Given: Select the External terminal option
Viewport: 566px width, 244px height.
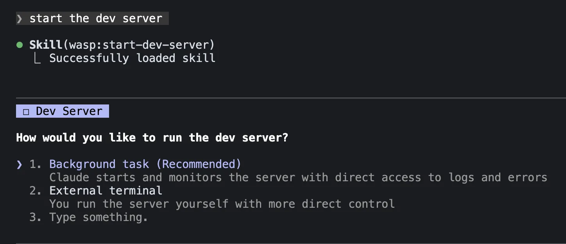Looking at the screenshot, I should pyautogui.click(x=106, y=190).
